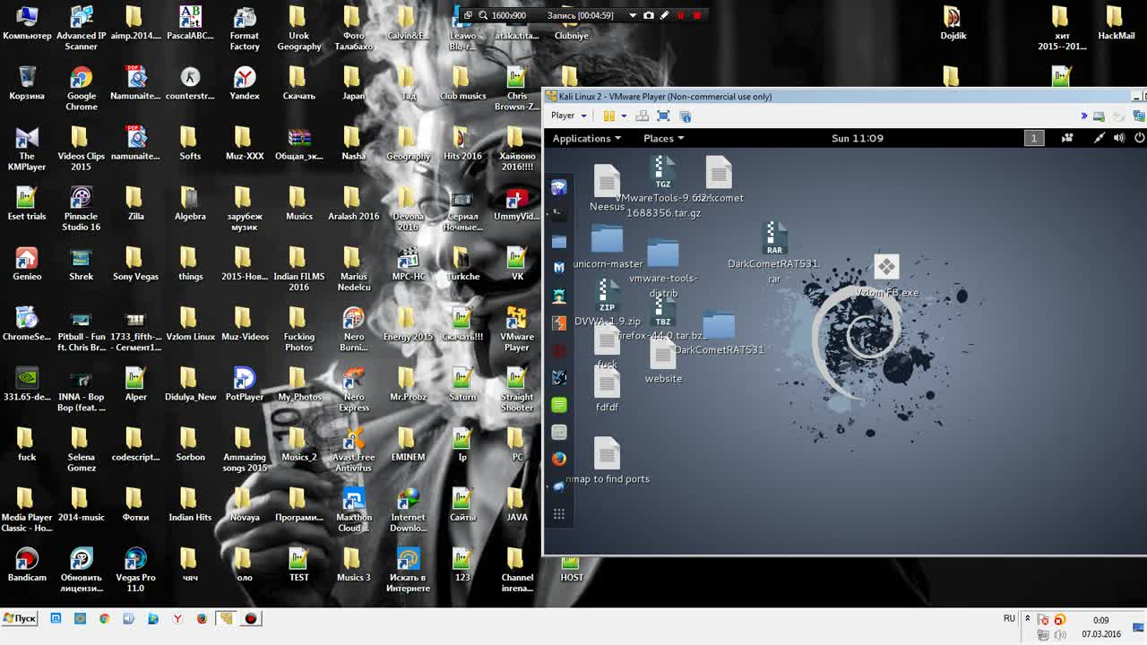The height and width of the screenshot is (645, 1147).
Task: Click the RU language indicator
Action: (x=1009, y=619)
